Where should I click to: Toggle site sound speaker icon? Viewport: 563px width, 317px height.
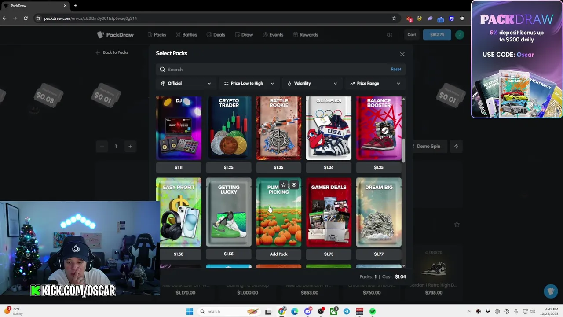coord(389,35)
